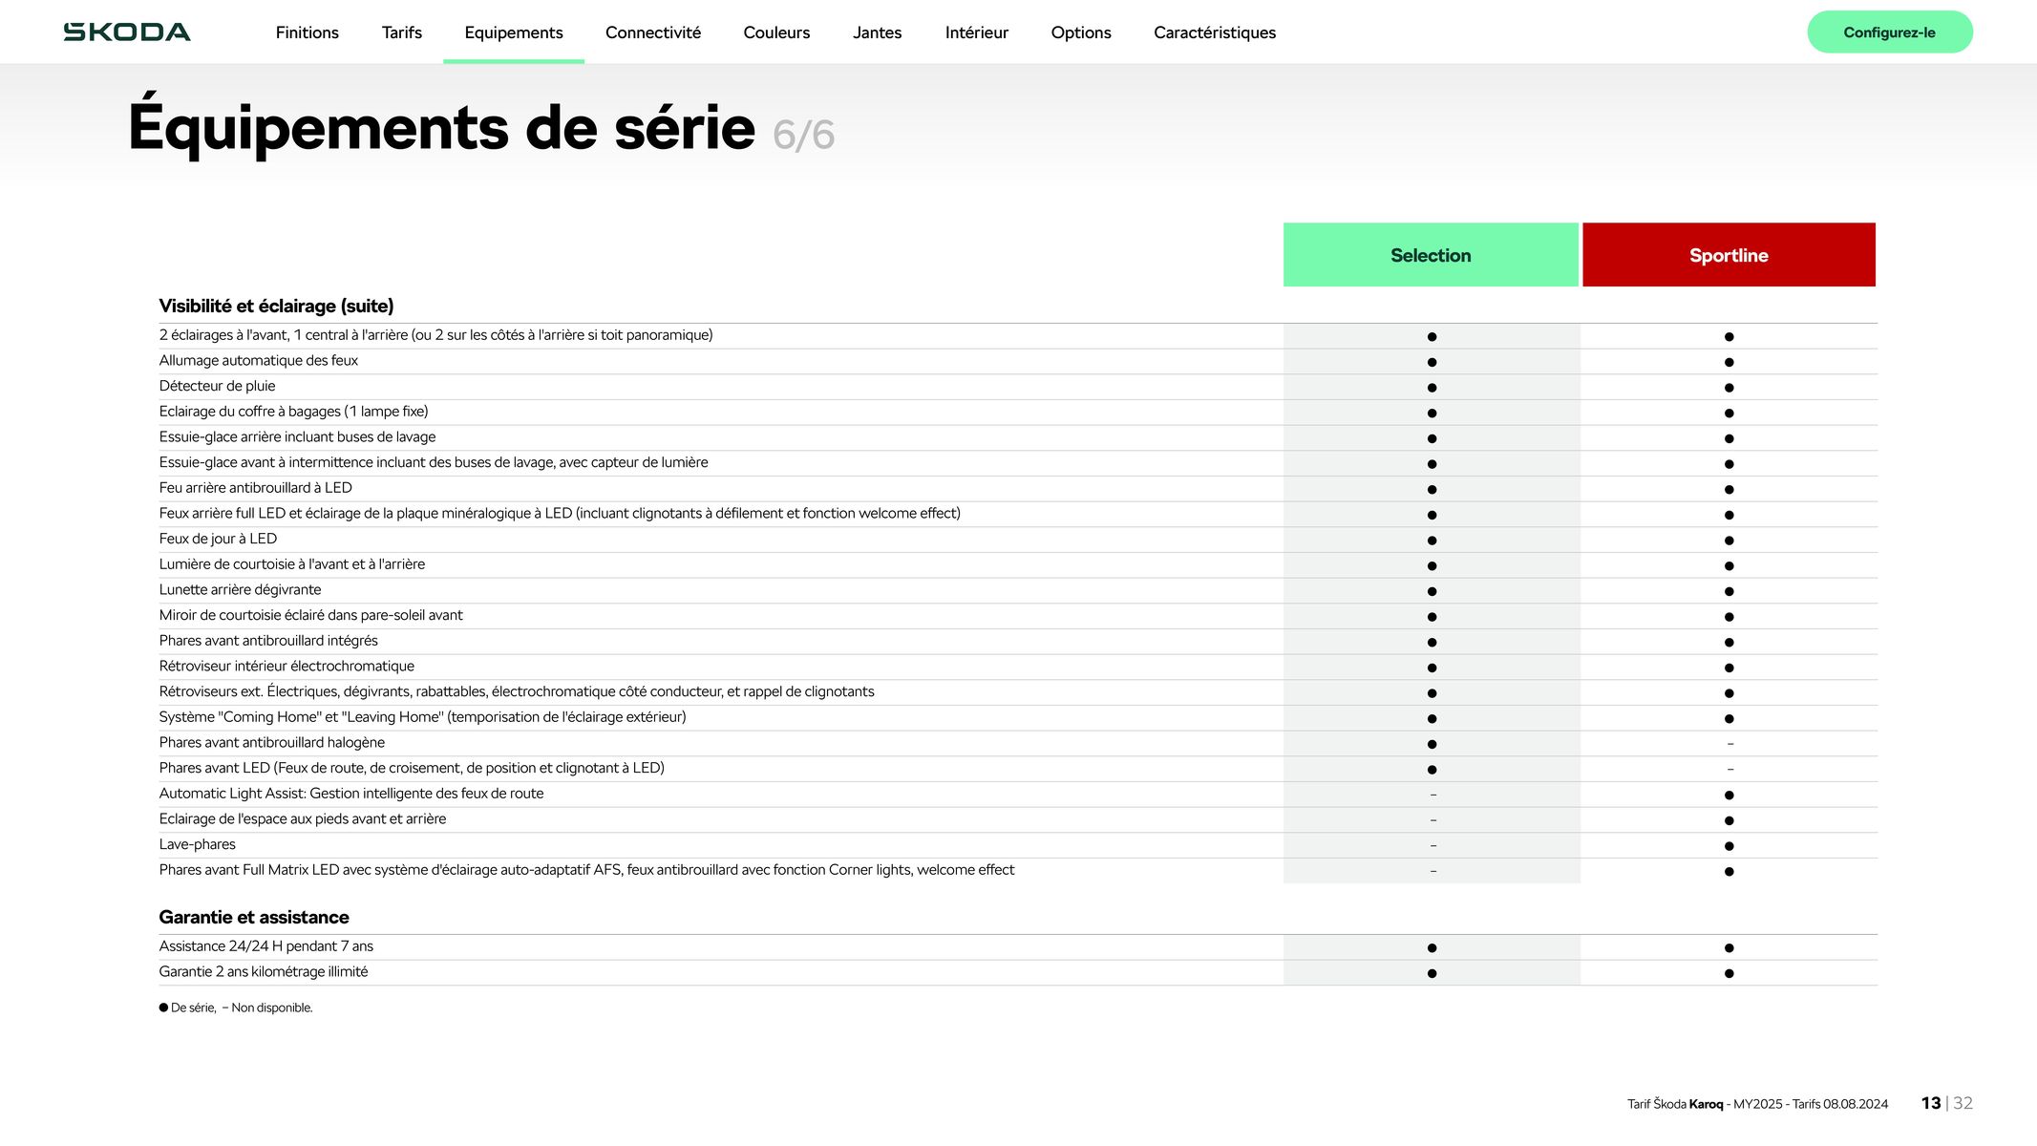Click the Caractéristiques navigation icon
Screen dimensions: 2037x1146
pos(1215,31)
